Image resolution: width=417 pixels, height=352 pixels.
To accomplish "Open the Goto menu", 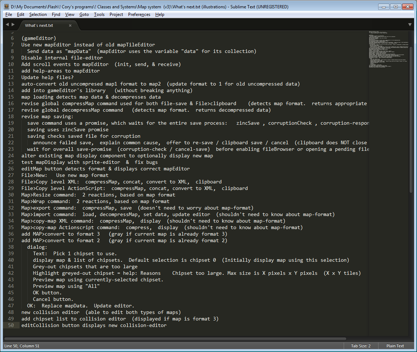I will click(84, 15).
